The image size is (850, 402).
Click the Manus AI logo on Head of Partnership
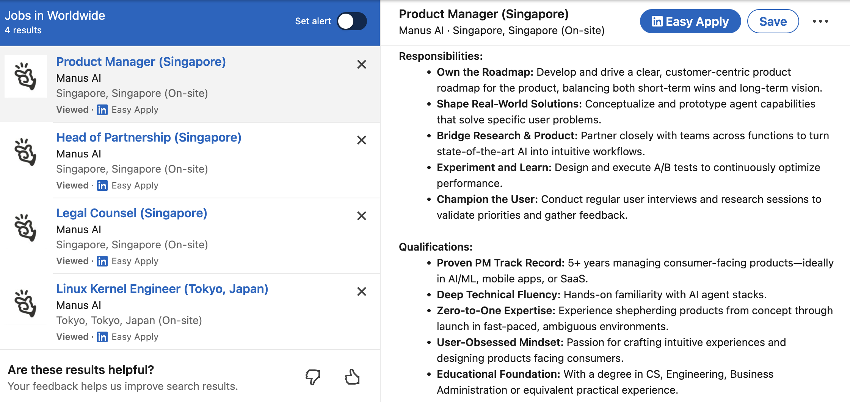coord(25,152)
